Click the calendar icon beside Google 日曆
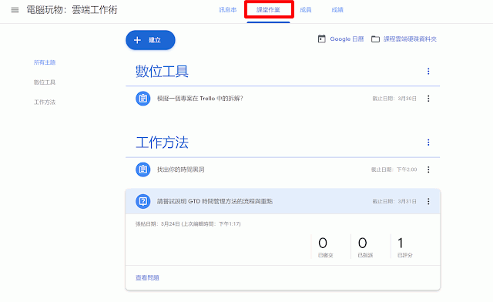Screen dimensions: 493x302 pyautogui.click(x=322, y=39)
